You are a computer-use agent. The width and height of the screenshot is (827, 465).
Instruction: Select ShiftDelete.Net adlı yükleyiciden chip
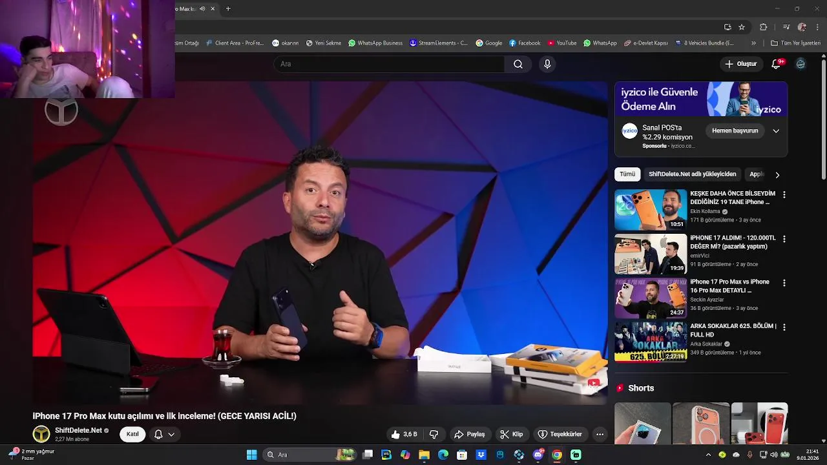pos(692,174)
